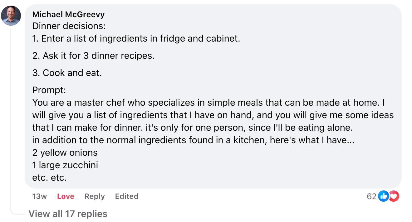Open the 13w timestamp permalink
Screen dimensions: 412x222
39,196
